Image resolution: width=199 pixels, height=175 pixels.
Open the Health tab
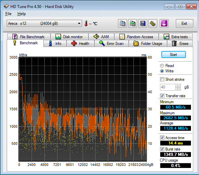click(80, 44)
